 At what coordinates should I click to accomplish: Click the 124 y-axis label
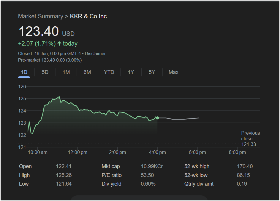point(22,111)
